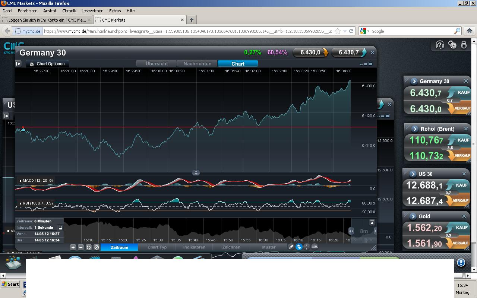Close the Germany 30 chart window
Screen dimensions: 477x298
(372, 53)
